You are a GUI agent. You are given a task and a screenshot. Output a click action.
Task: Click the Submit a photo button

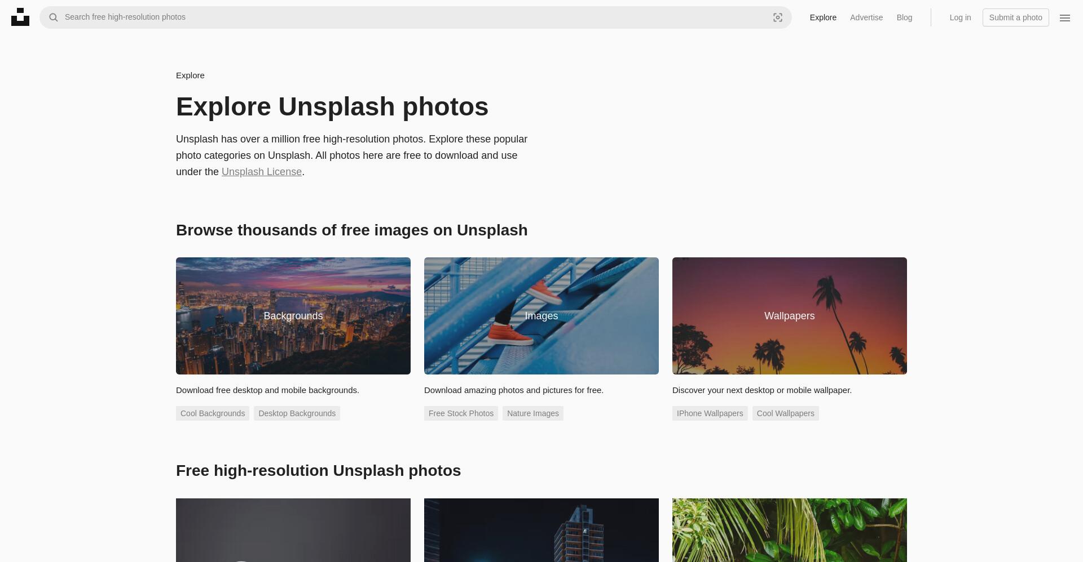1015,17
